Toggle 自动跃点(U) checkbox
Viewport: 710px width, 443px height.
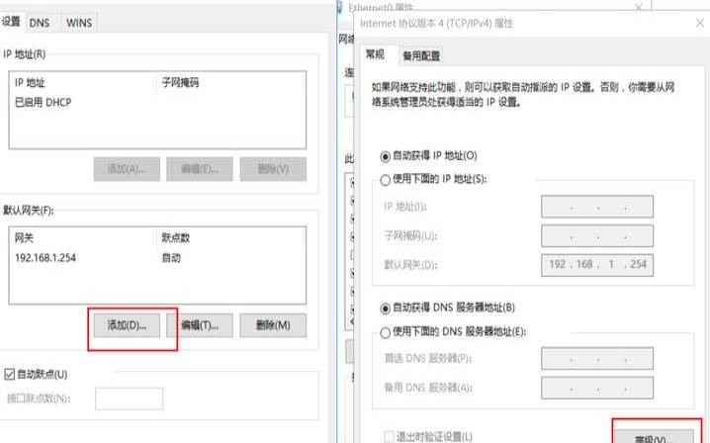point(10,374)
